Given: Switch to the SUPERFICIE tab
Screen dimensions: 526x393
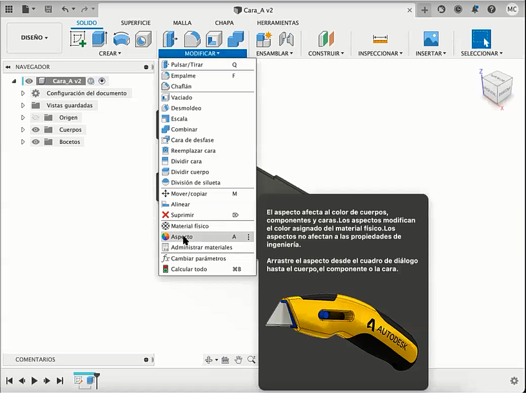Looking at the screenshot, I should pos(135,23).
